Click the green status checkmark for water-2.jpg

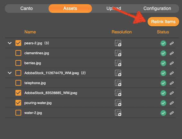(x=163, y=113)
